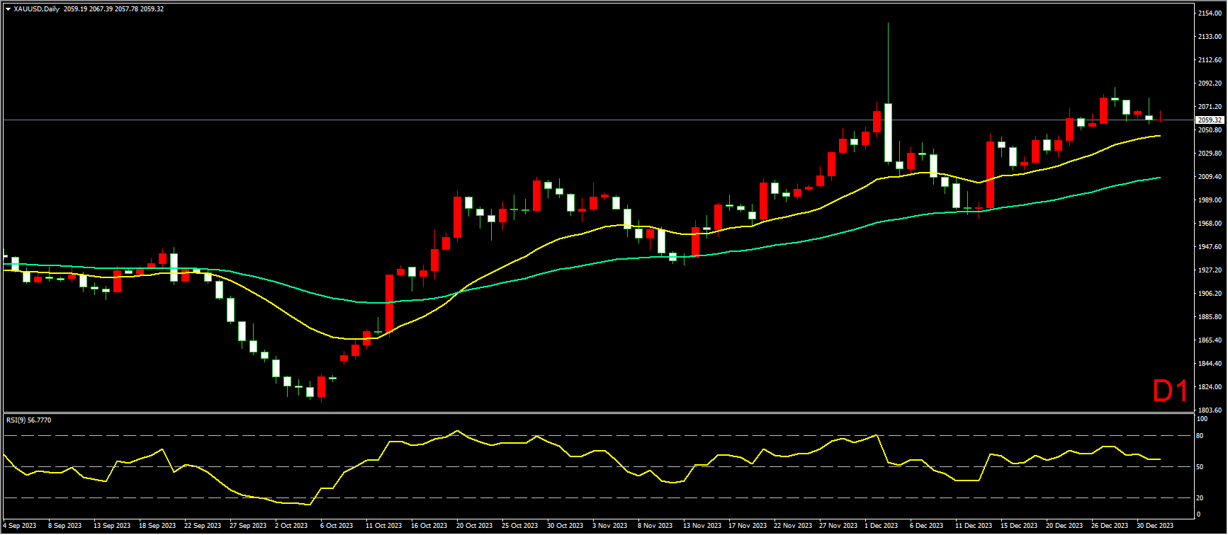Click the 11 Oct 2023 date label

click(383, 526)
